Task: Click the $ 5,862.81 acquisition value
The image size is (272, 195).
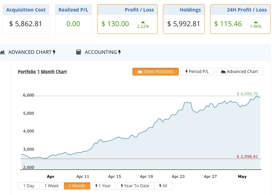Action: 26,24
